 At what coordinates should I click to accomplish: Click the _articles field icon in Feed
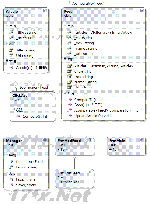pyautogui.click(x=69, y=32)
